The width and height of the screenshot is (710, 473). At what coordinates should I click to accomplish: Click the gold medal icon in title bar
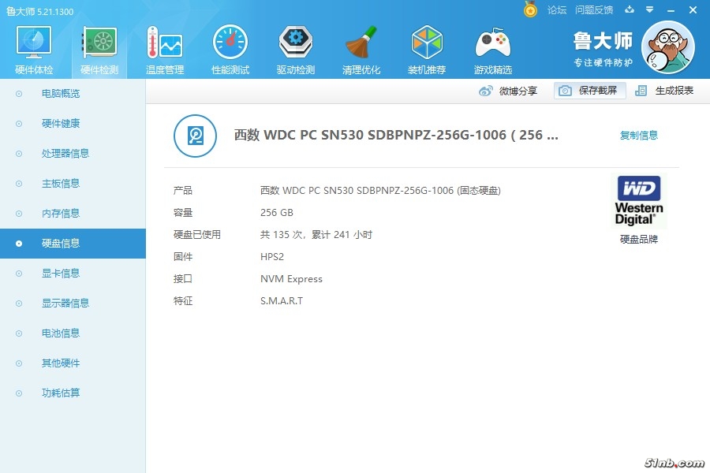530,9
